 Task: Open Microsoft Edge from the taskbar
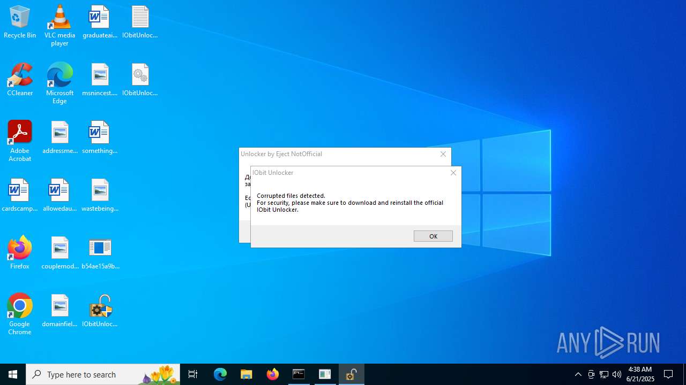coord(220,374)
